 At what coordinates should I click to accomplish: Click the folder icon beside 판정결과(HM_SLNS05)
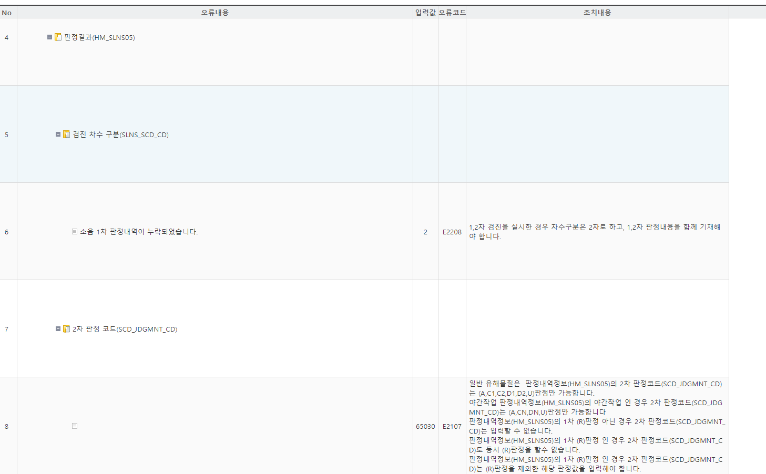pyautogui.click(x=58, y=37)
